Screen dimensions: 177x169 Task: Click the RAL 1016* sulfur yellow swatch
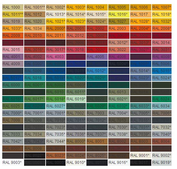tap(119, 14)
